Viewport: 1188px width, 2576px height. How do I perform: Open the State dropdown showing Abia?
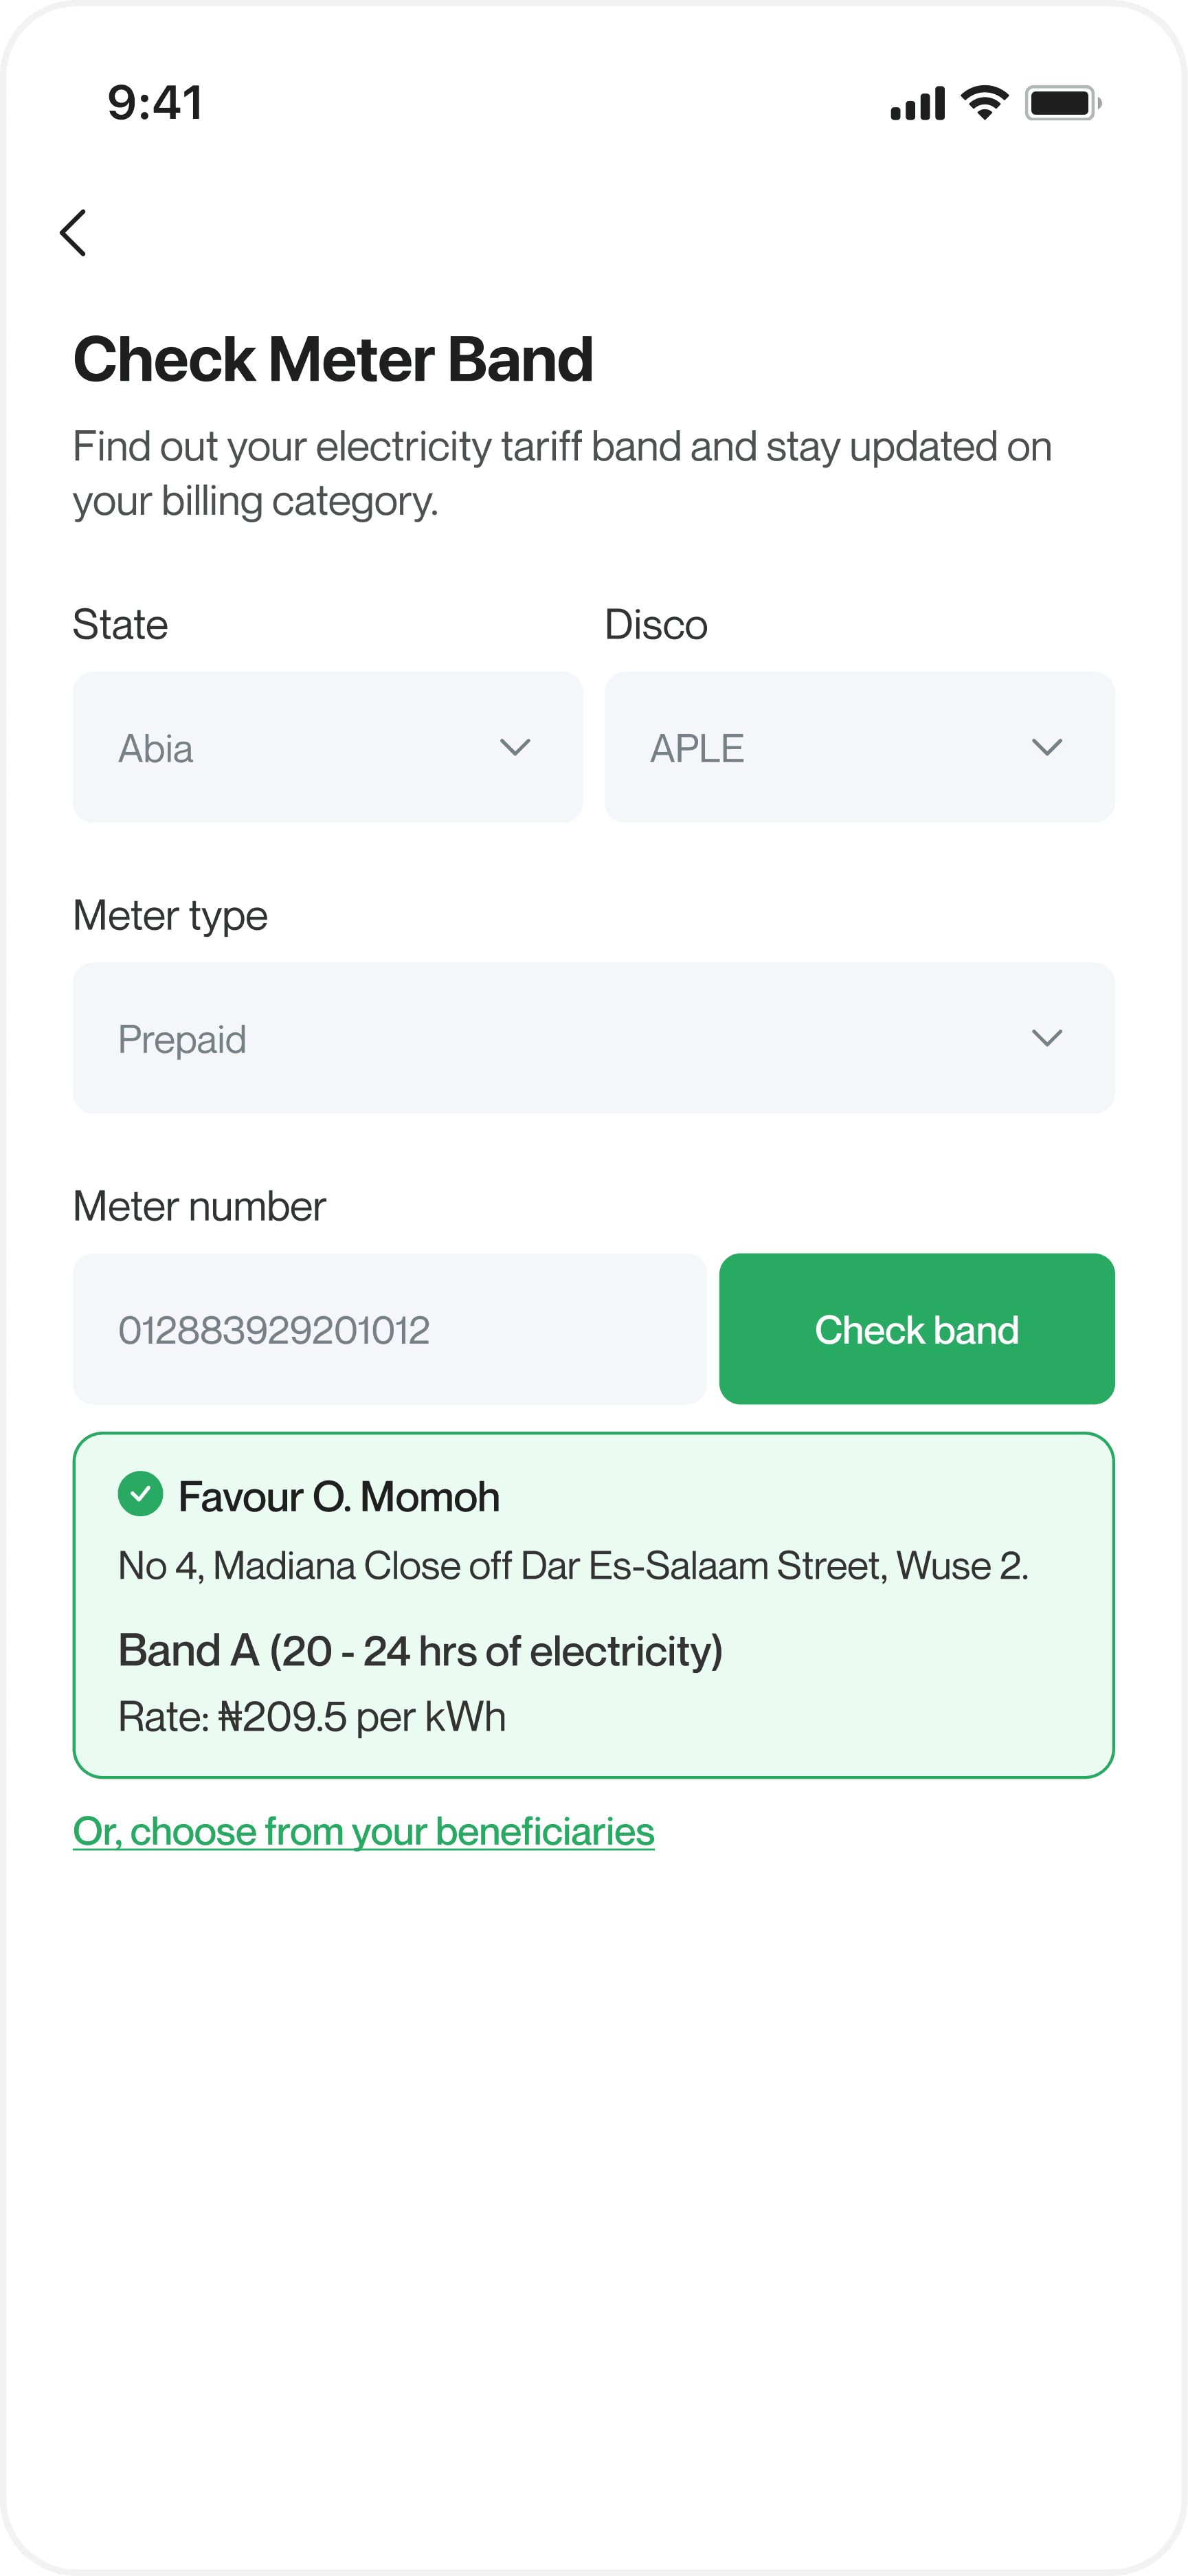[x=328, y=747]
